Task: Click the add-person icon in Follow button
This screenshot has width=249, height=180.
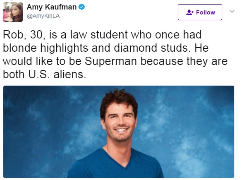Action: 190,12
